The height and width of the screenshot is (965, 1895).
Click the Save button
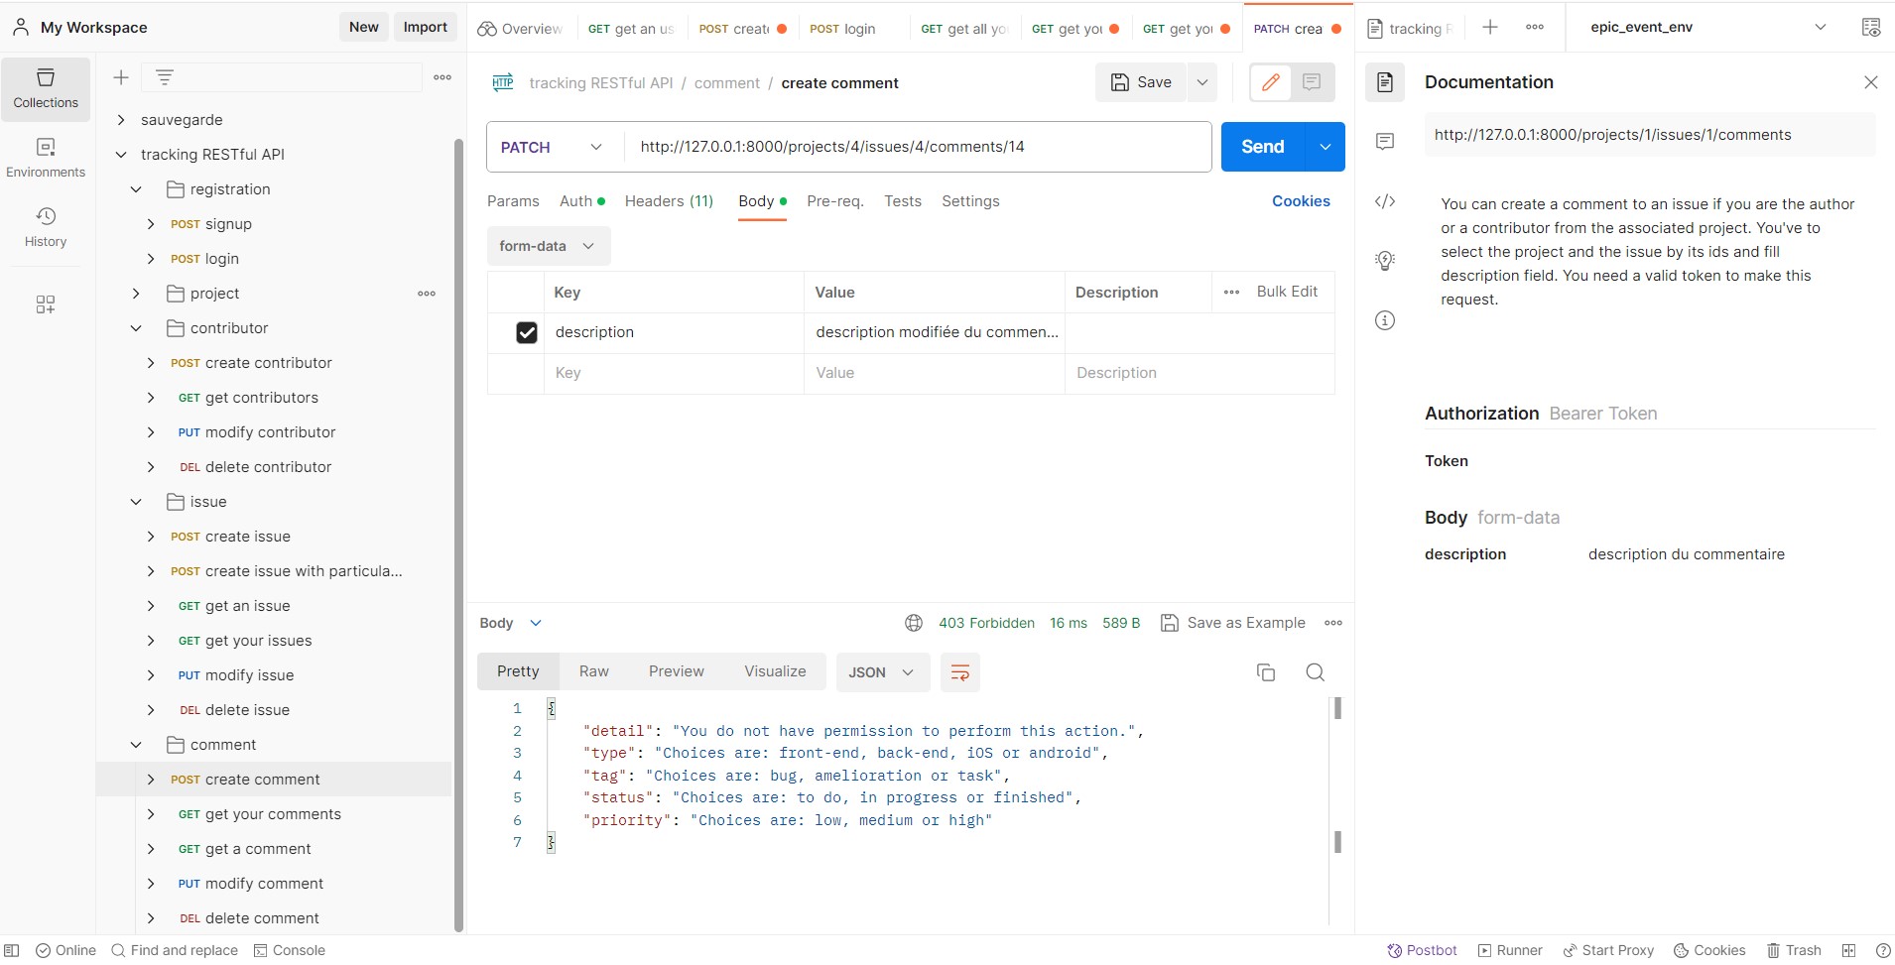(x=1141, y=82)
